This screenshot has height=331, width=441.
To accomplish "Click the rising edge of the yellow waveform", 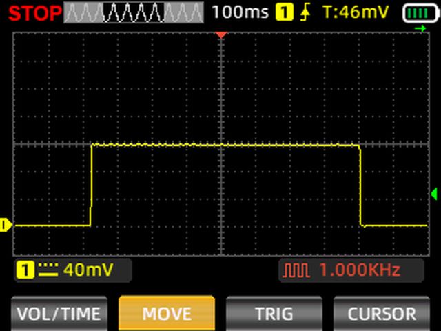I will 92,185.
